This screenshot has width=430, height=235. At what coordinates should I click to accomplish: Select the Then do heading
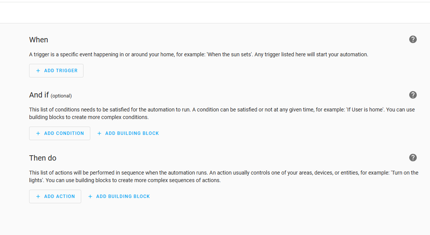pos(43,158)
